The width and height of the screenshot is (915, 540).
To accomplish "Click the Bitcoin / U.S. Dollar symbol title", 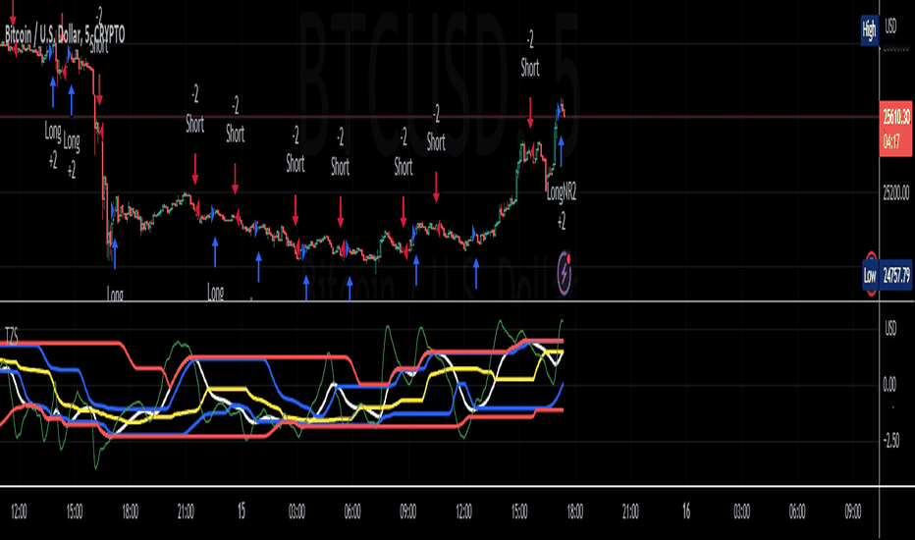I will (x=65, y=35).
